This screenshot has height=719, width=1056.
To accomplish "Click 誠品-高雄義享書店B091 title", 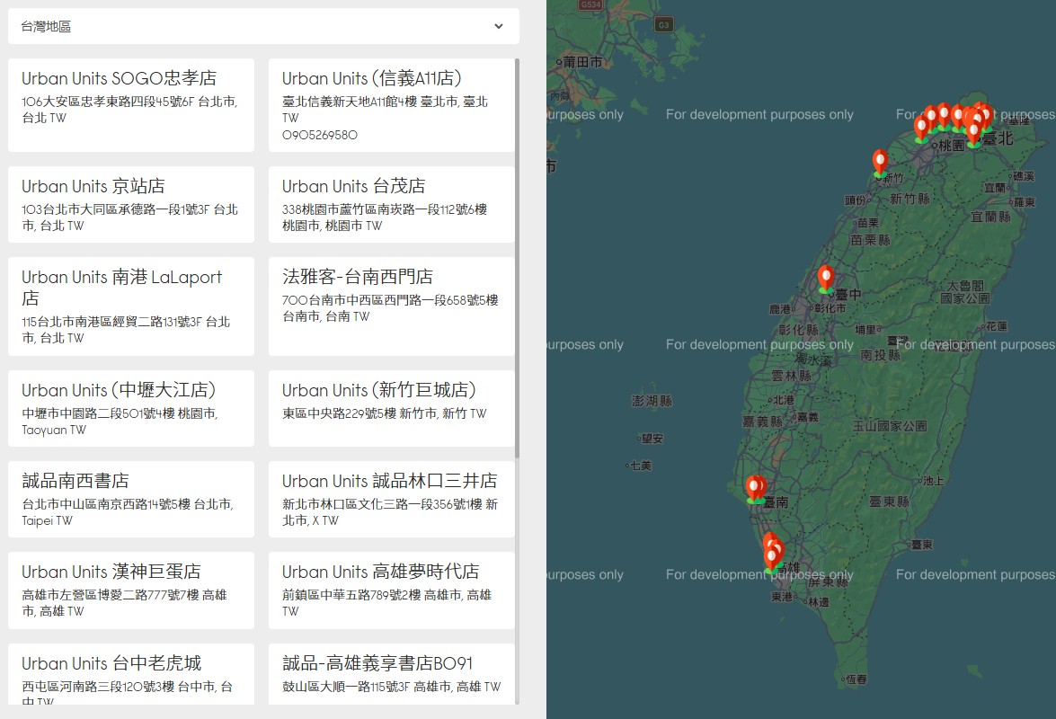I will (377, 663).
